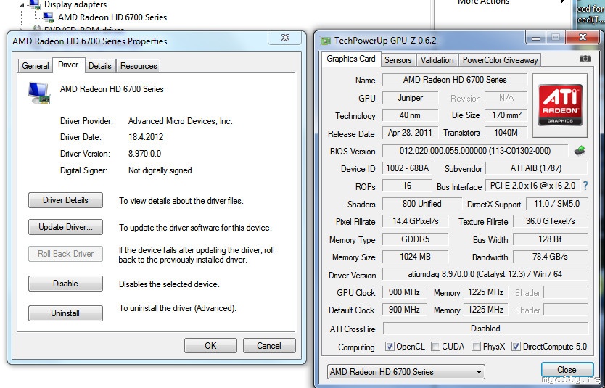Switch to the General tab

pos(35,65)
